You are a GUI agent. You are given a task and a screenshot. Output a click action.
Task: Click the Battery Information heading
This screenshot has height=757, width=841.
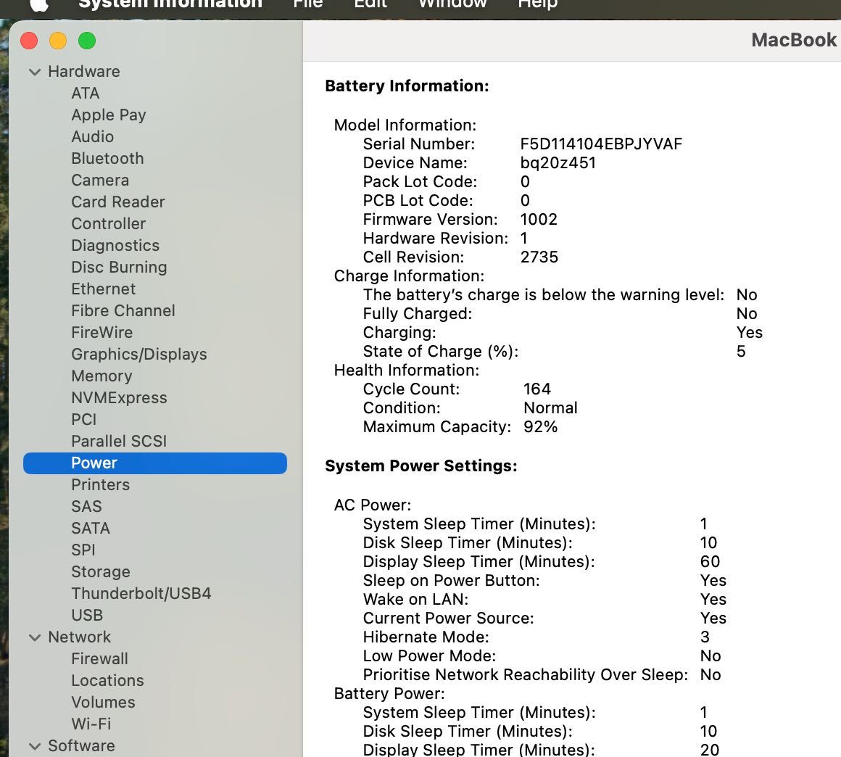407,86
